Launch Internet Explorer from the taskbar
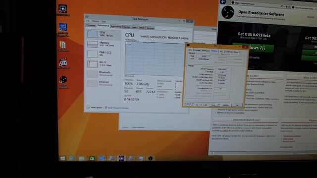 tap(72, 158)
